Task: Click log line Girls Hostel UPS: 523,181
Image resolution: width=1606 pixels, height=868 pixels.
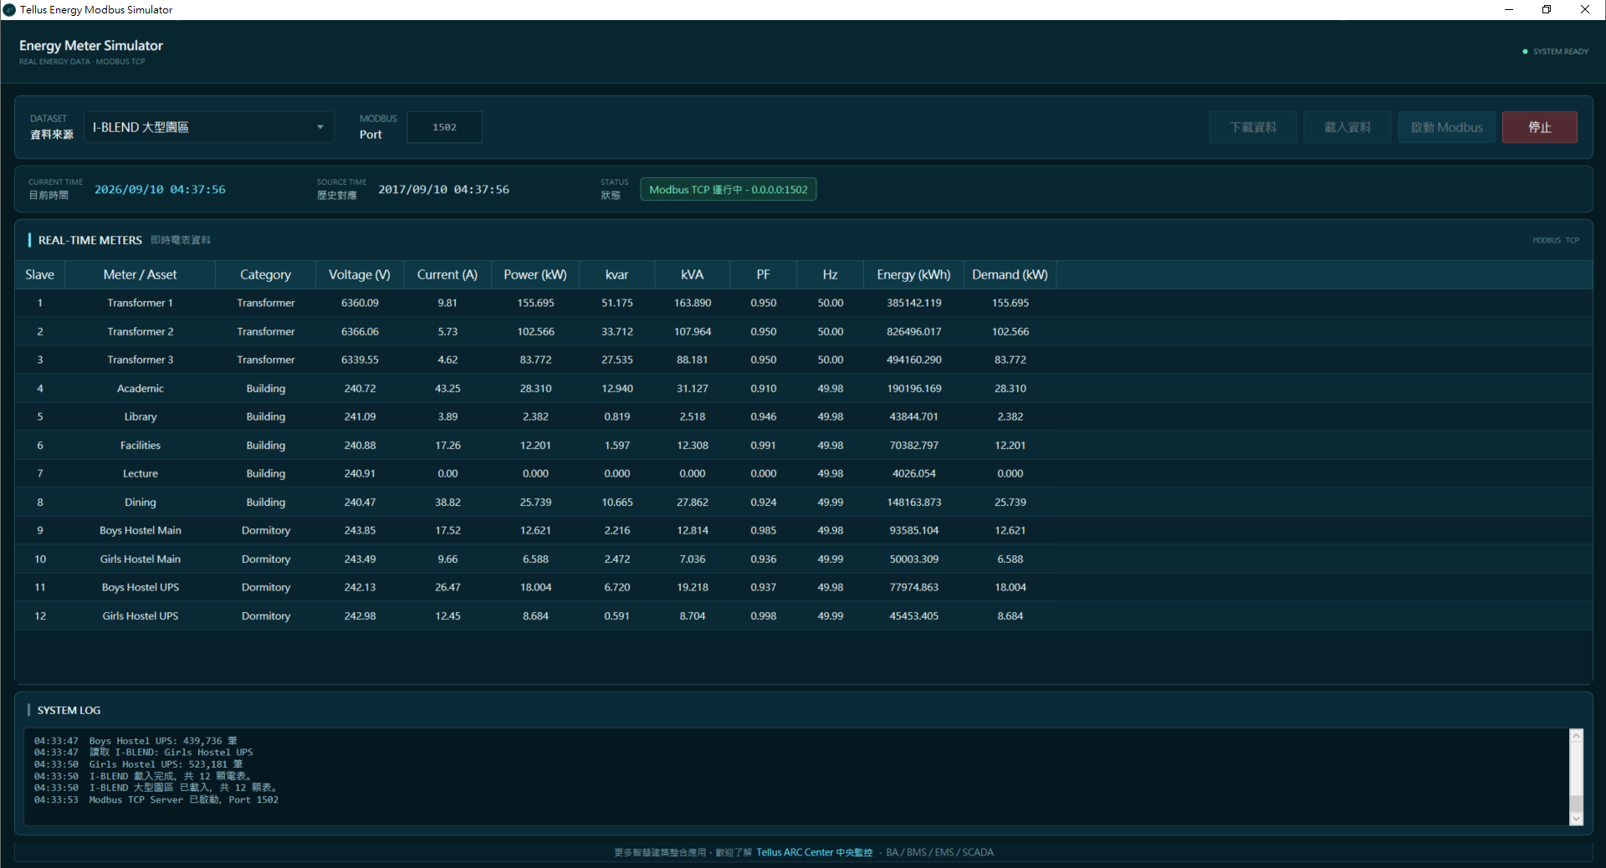Action: click(x=139, y=764)
